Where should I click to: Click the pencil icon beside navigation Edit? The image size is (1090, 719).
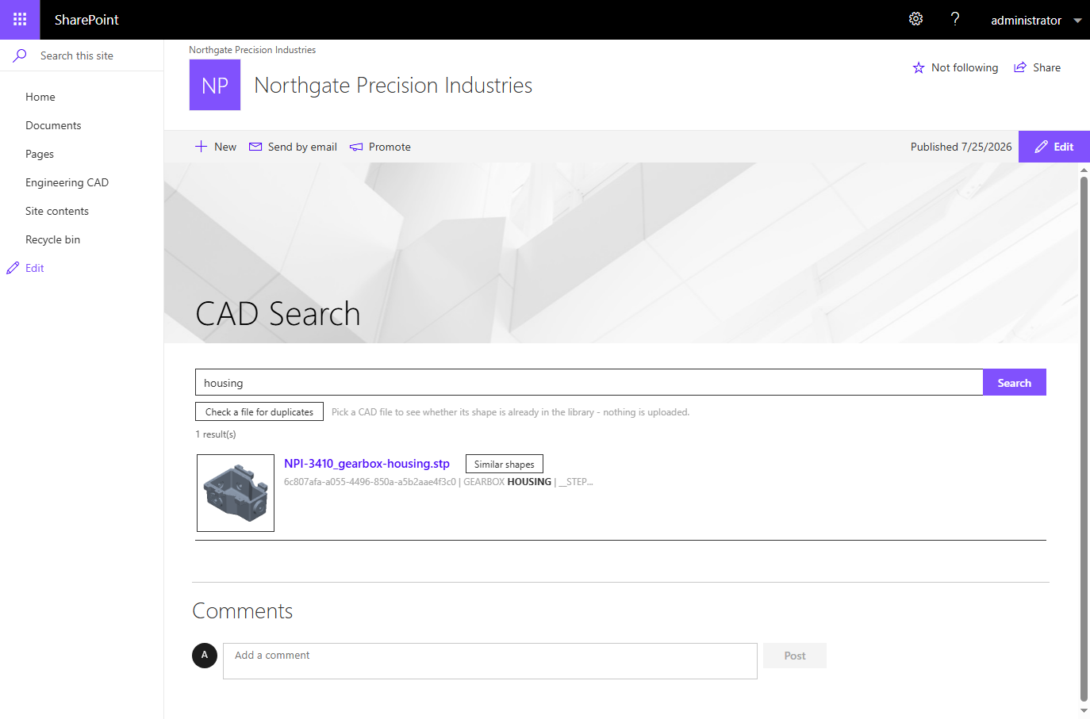[x=13, y=268]
